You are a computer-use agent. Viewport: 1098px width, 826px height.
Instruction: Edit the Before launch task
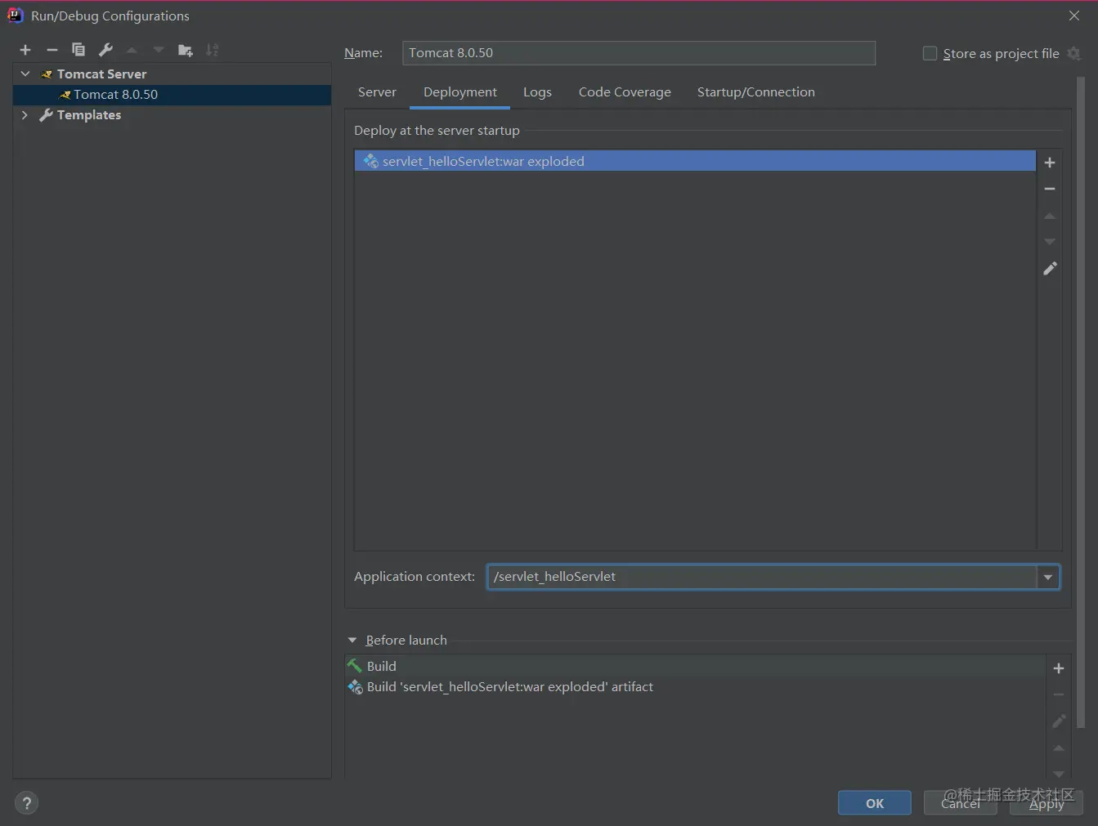[1059, 721]
